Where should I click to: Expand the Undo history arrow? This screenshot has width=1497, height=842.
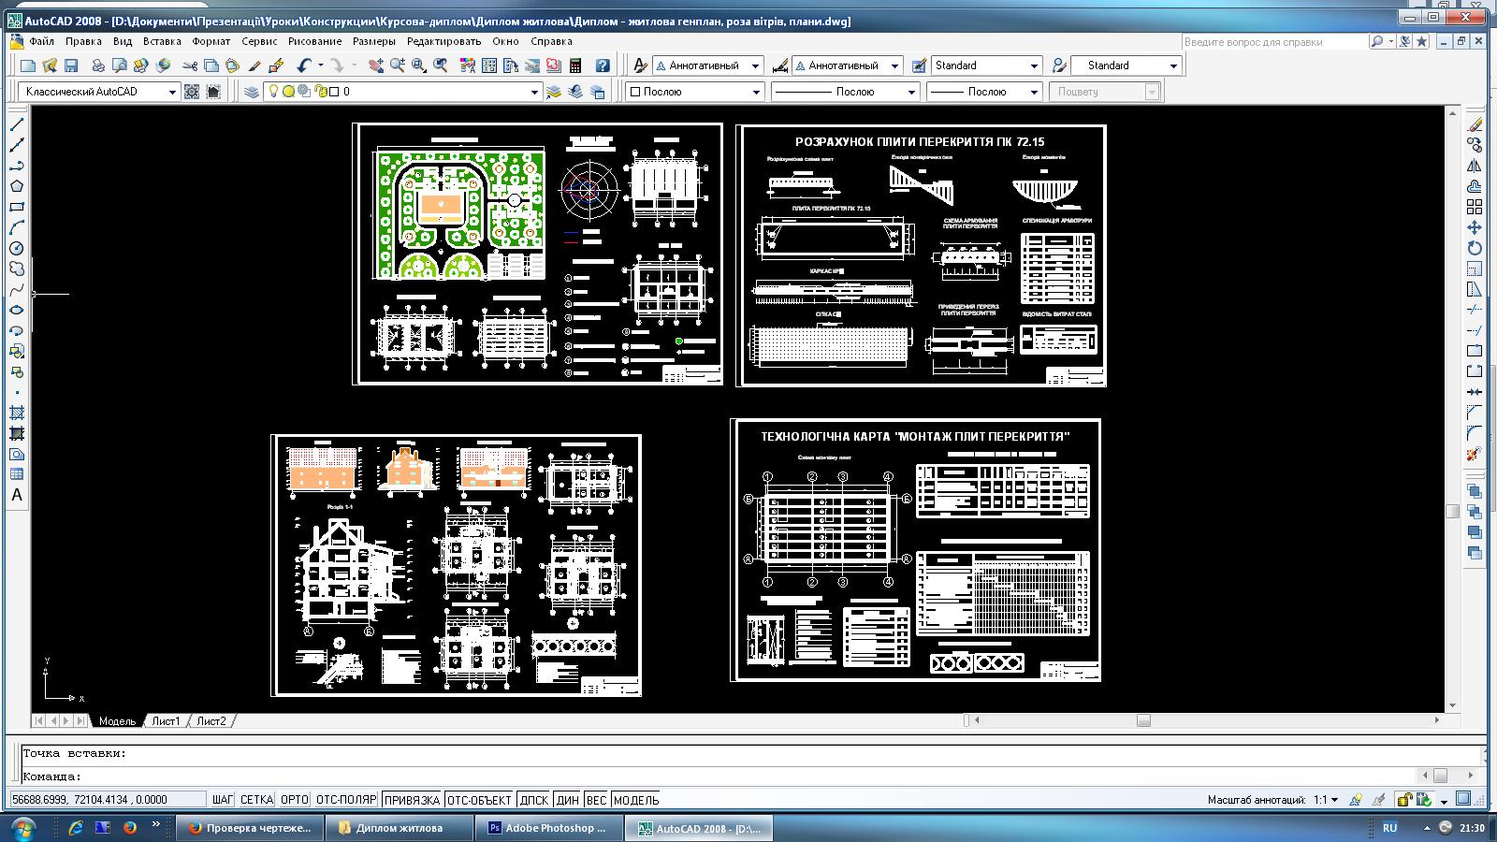pyautogui.click(x=320, y=65)
